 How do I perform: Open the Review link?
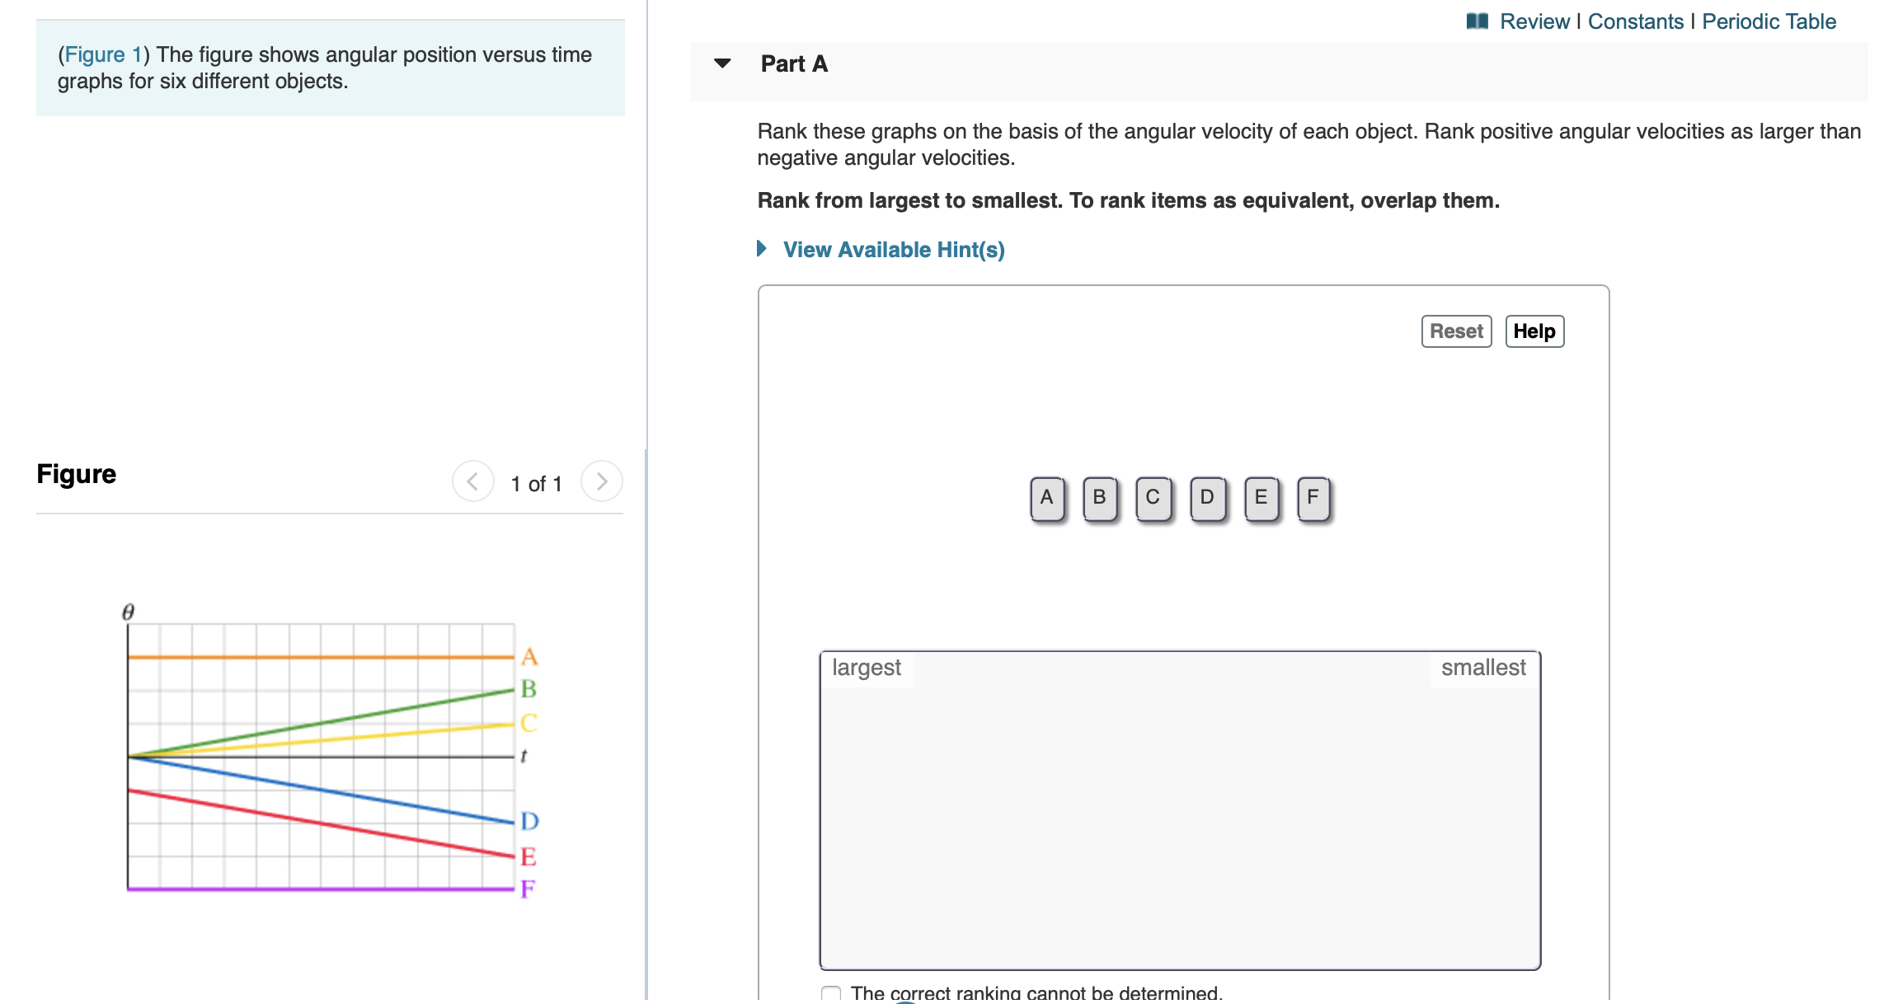(1534, 21)
